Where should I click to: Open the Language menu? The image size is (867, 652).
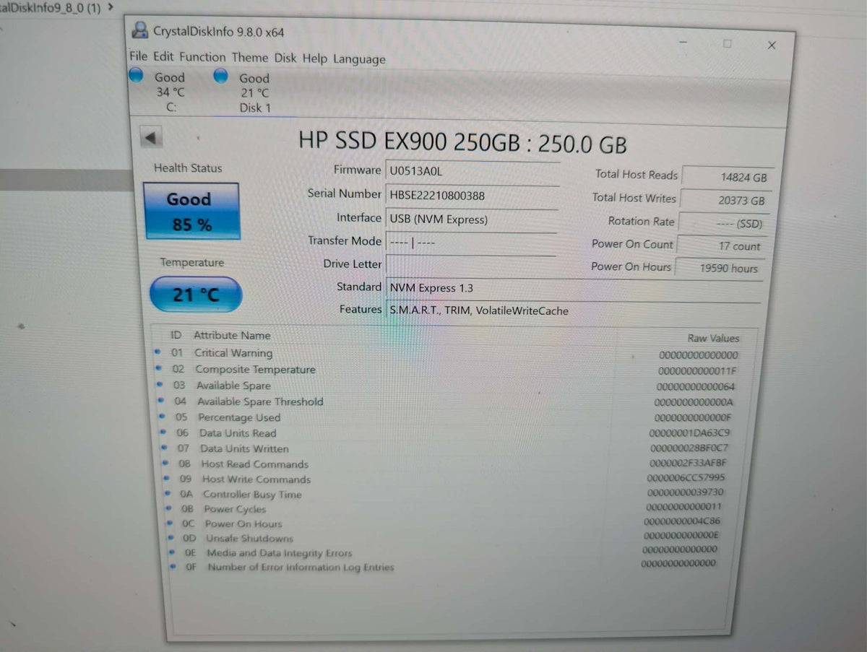tap(359, 59)
